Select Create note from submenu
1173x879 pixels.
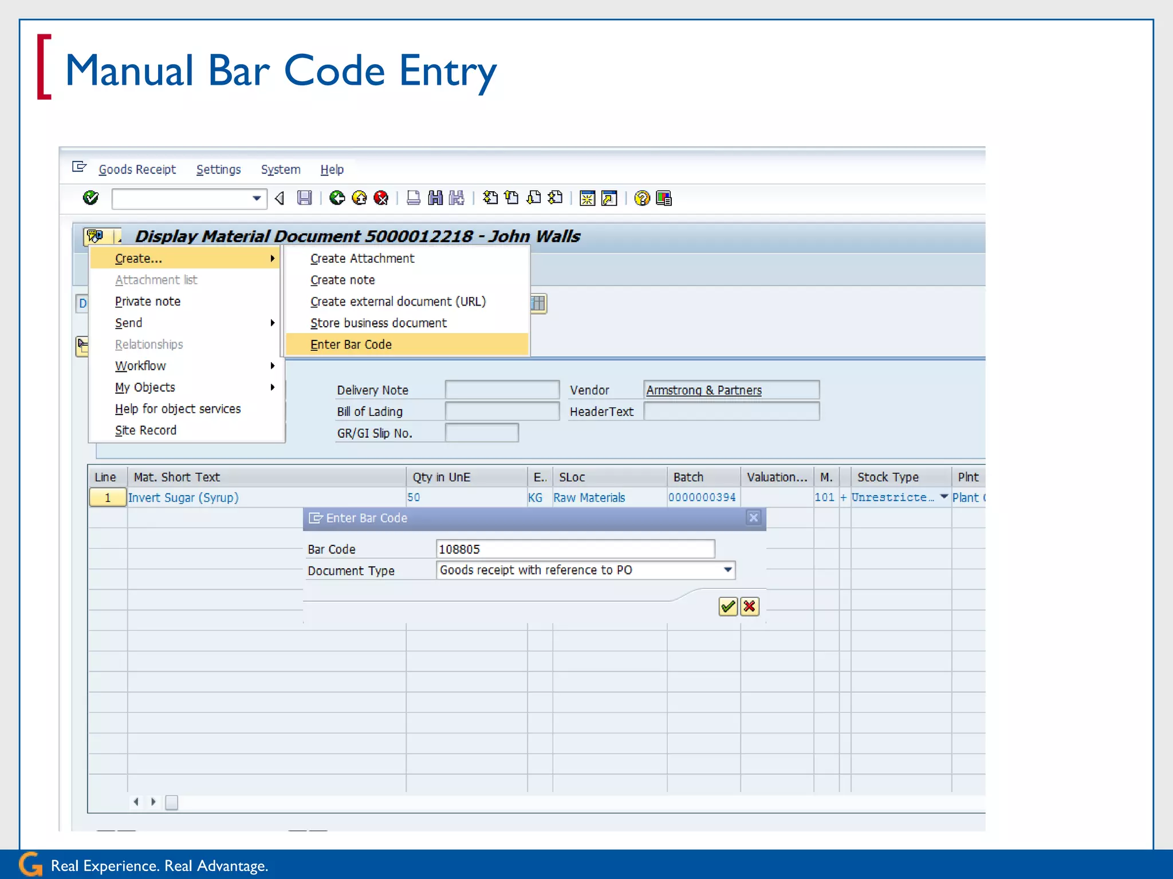click(x=407, y=280)
